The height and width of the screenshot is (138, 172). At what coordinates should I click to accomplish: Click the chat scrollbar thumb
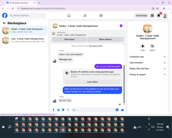pos(124,84)
